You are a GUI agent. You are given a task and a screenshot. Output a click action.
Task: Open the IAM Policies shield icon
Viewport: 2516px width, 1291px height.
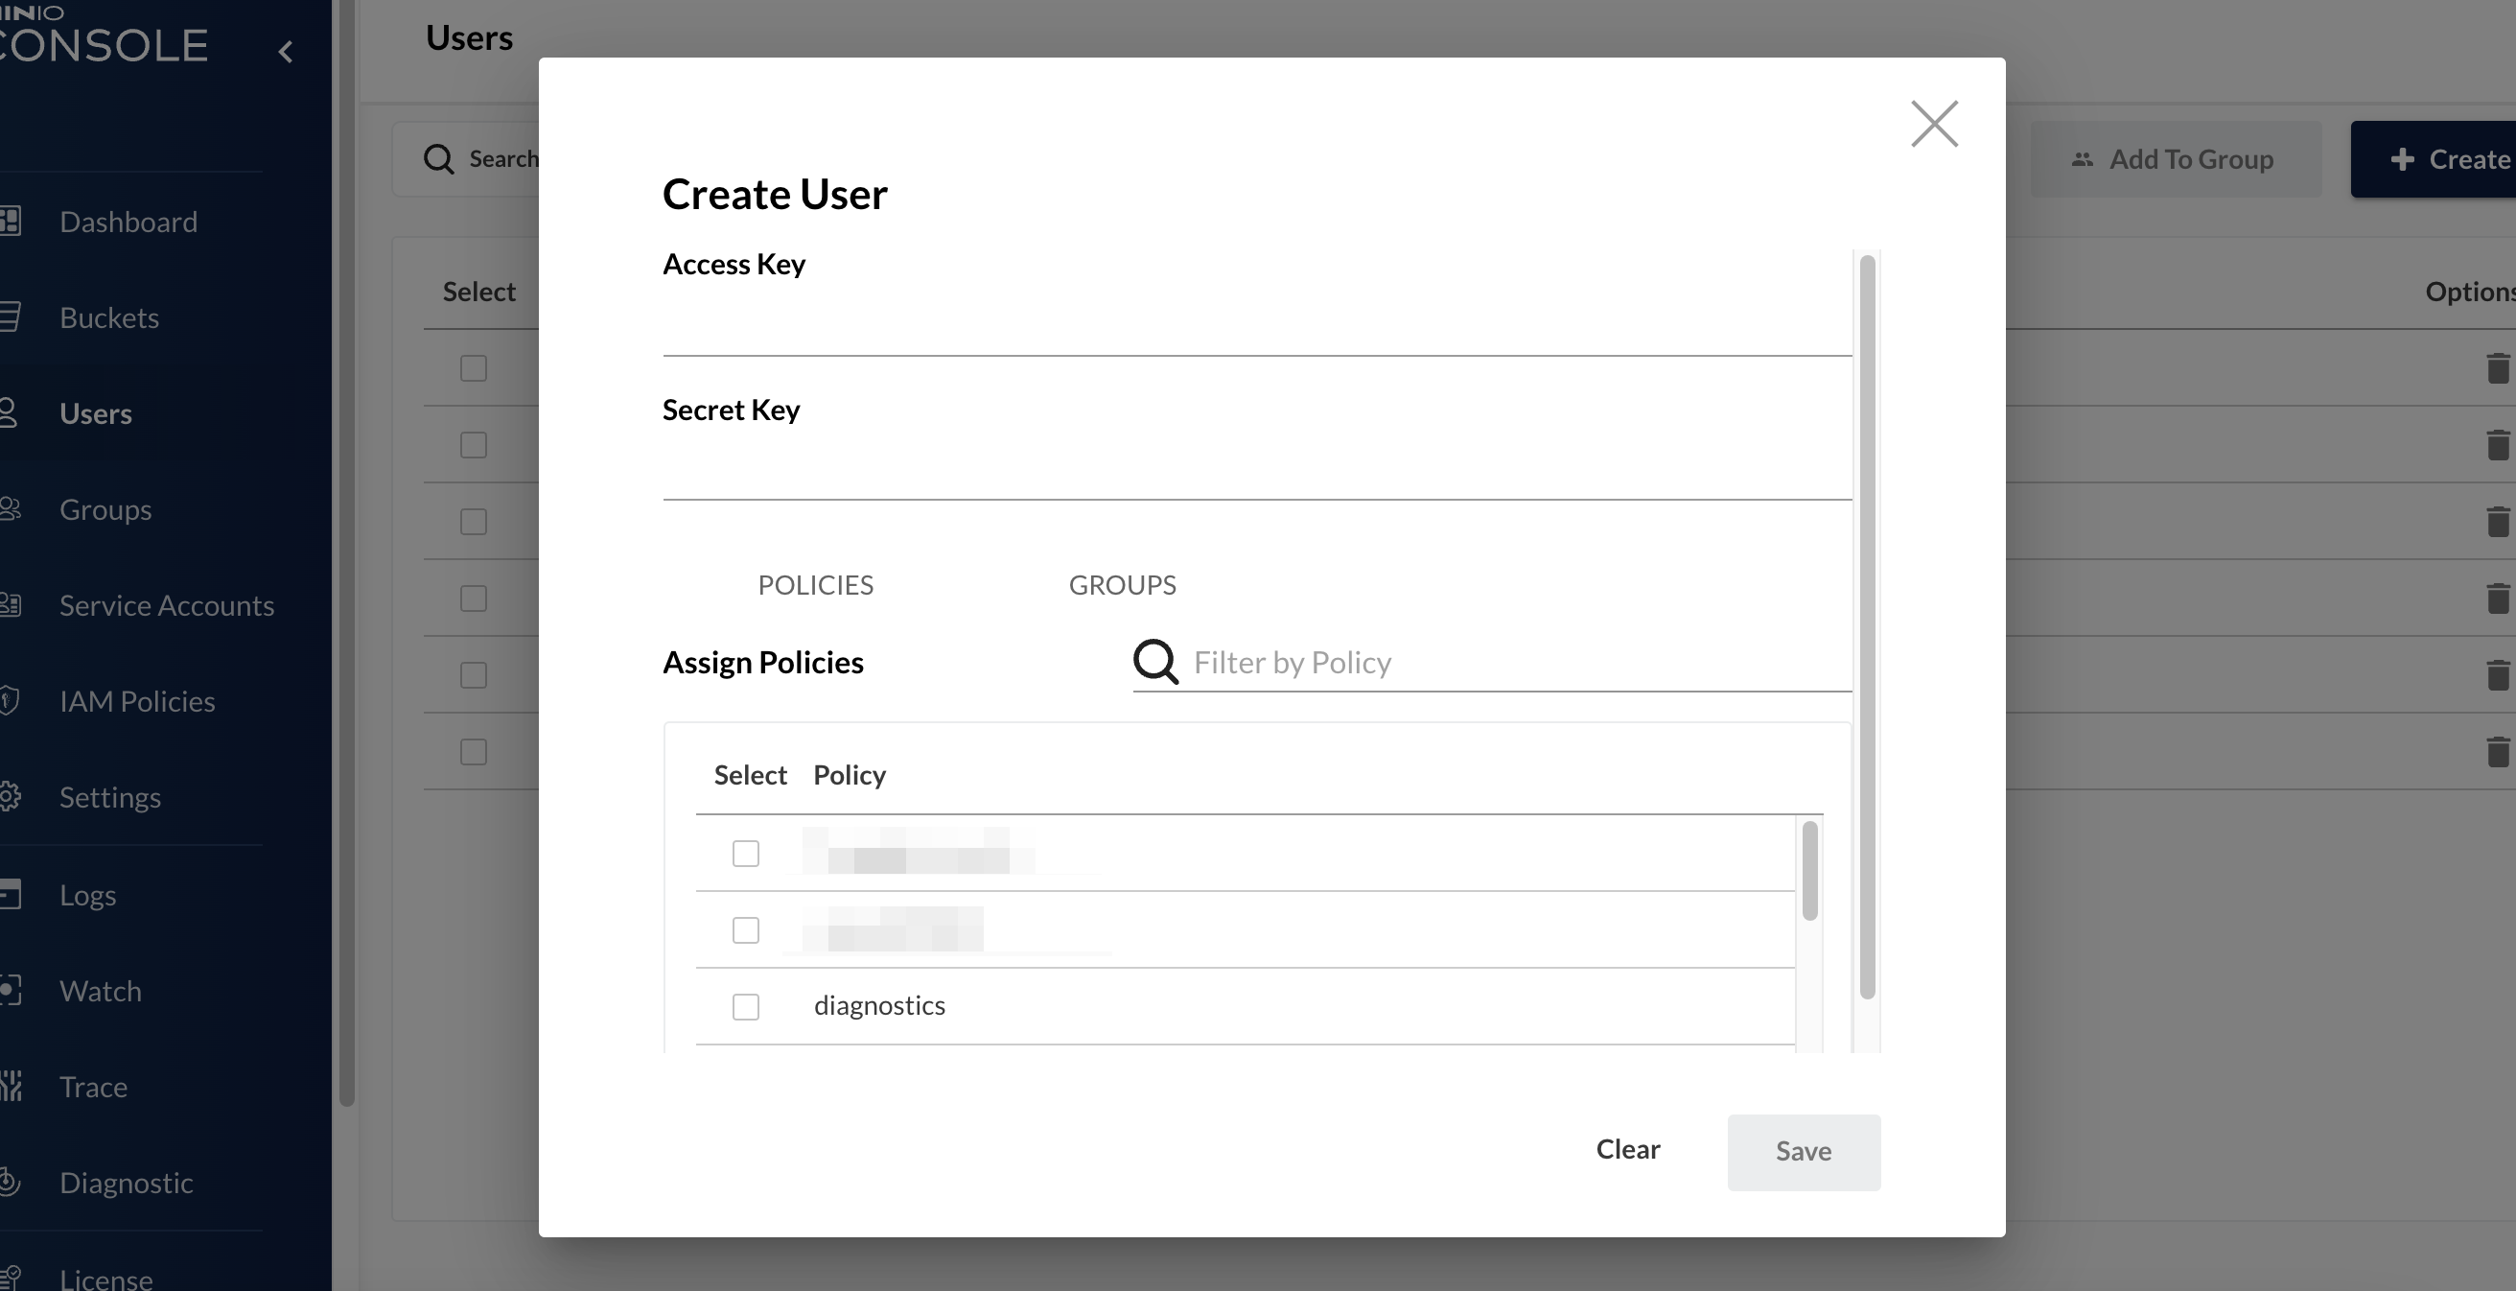tap(10, 701)
